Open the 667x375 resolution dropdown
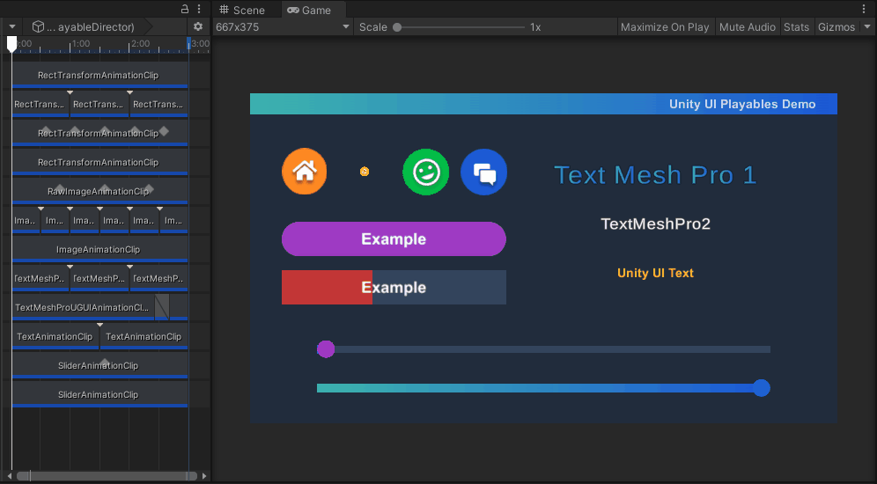This screenshot has height=484, width=877. (283, 27)
